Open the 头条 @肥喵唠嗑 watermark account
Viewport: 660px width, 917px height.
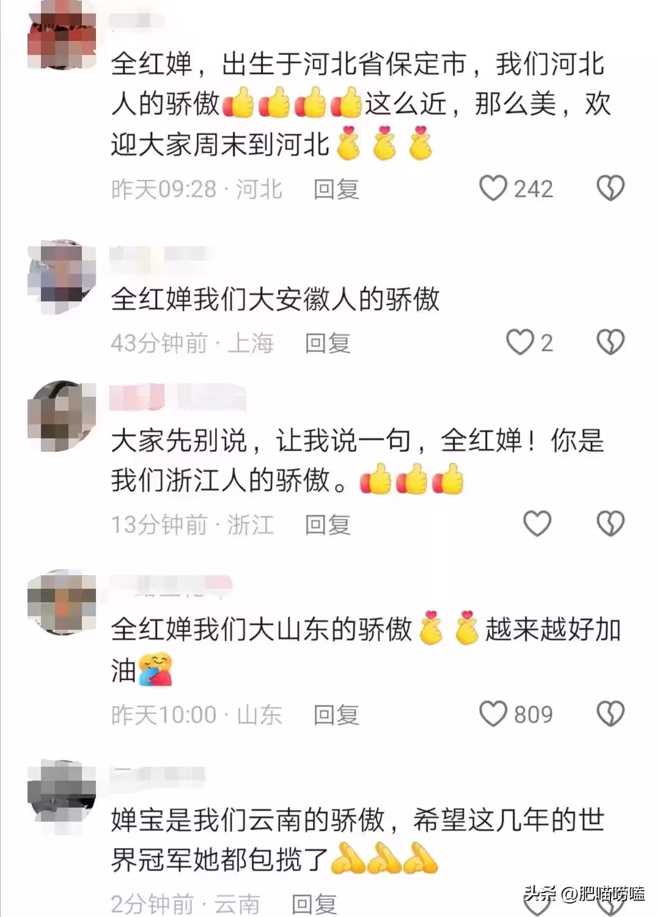pos(584,894)
